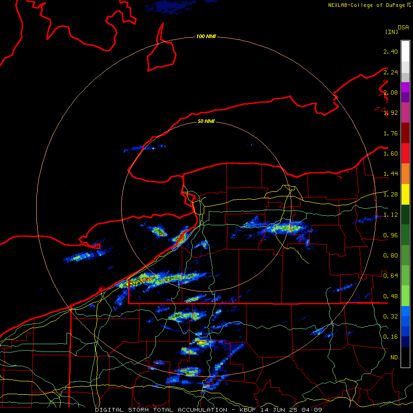Click the 1.12 scale value
The height and width of the screenshot is (413, 413).
(x=391, y=215)
